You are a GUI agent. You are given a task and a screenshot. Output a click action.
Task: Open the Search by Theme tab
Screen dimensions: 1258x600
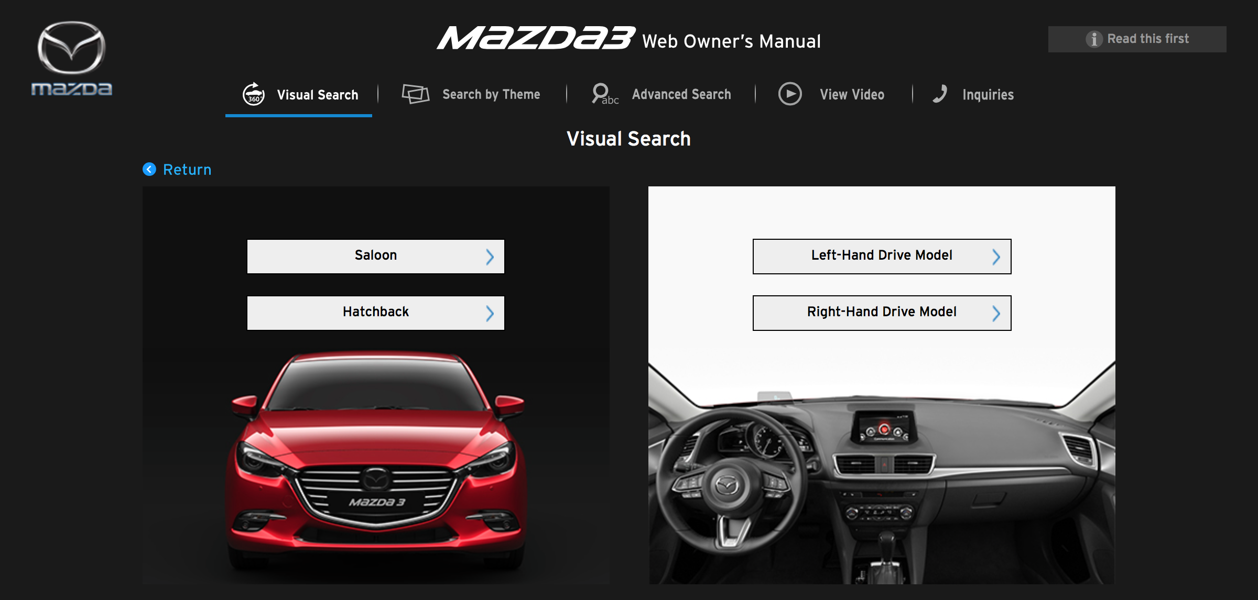[x=491, y=94]
